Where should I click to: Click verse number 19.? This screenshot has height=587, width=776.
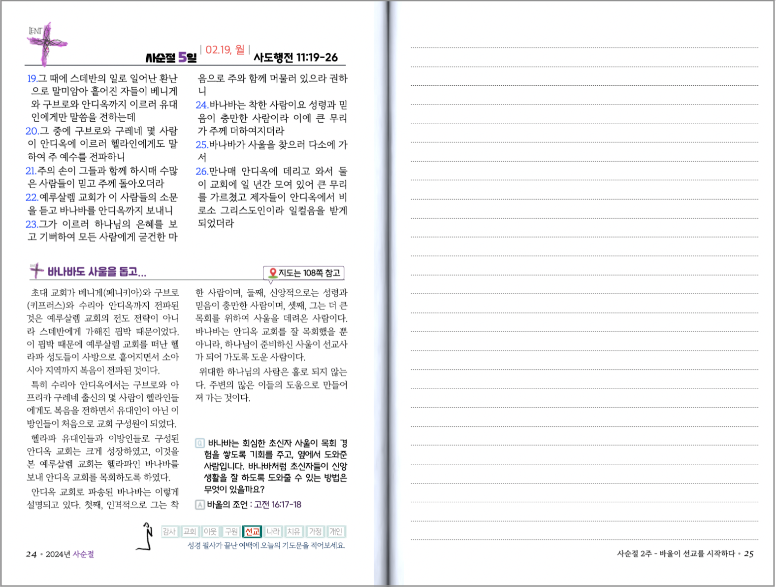32,78
